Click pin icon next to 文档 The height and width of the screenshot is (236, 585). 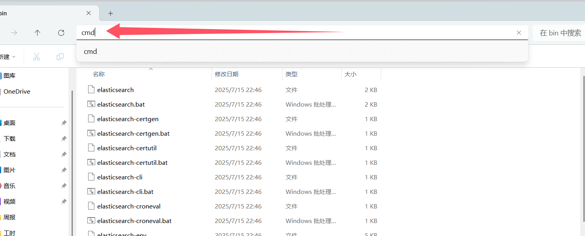click(x=64, y=155)
